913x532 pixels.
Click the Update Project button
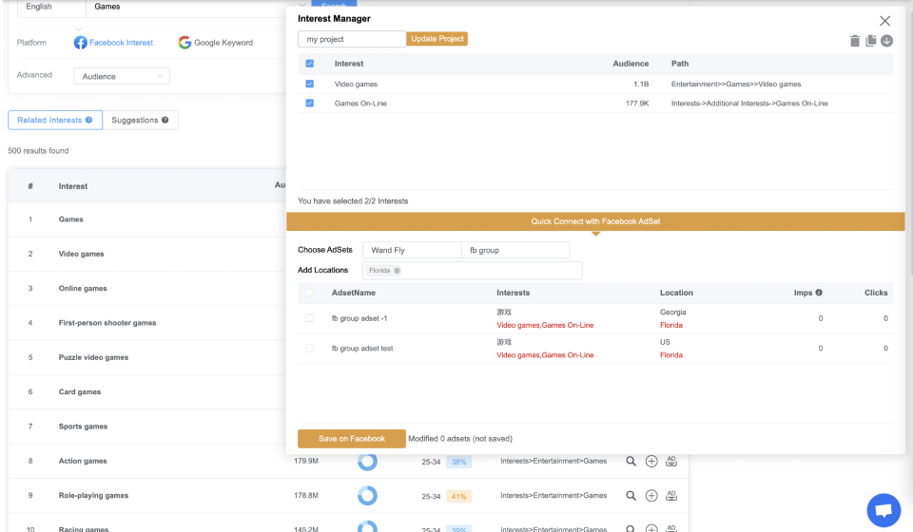coord(437,39)
